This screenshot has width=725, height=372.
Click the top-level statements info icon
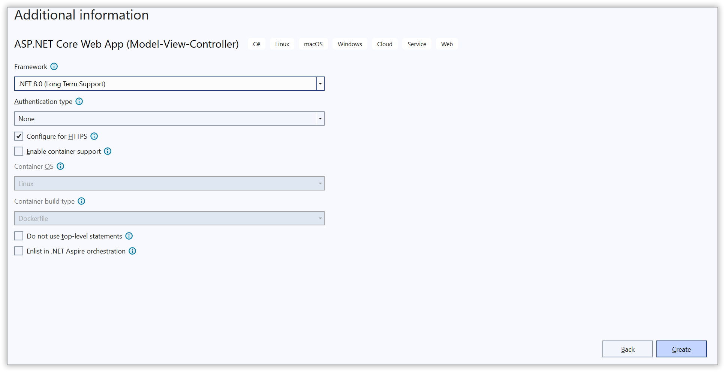point(129,236)
